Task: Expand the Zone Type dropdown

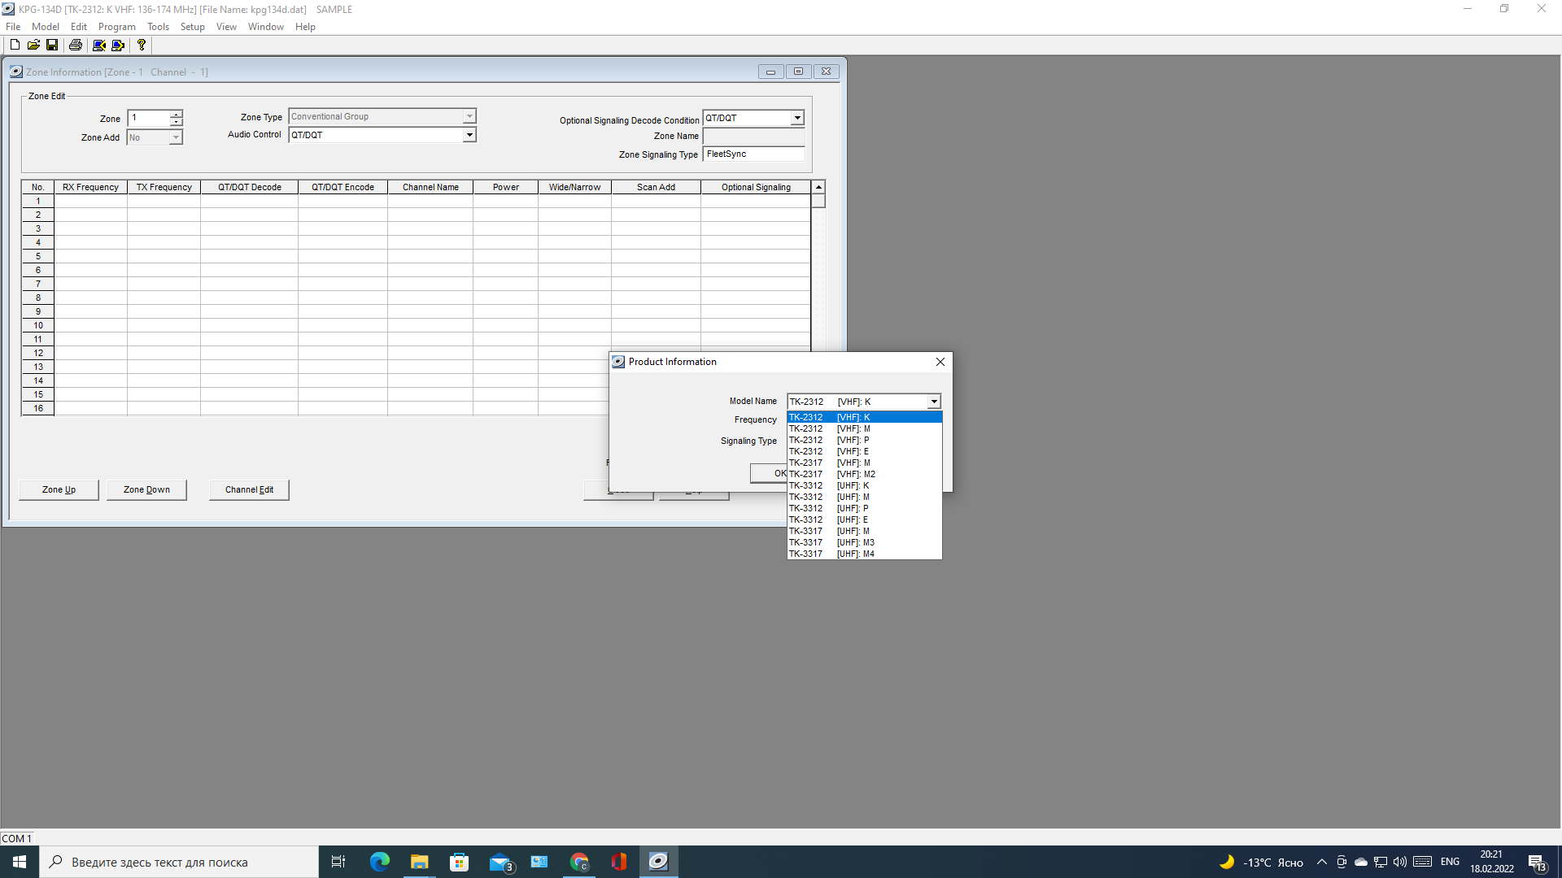Action: (x=469, y=116)
